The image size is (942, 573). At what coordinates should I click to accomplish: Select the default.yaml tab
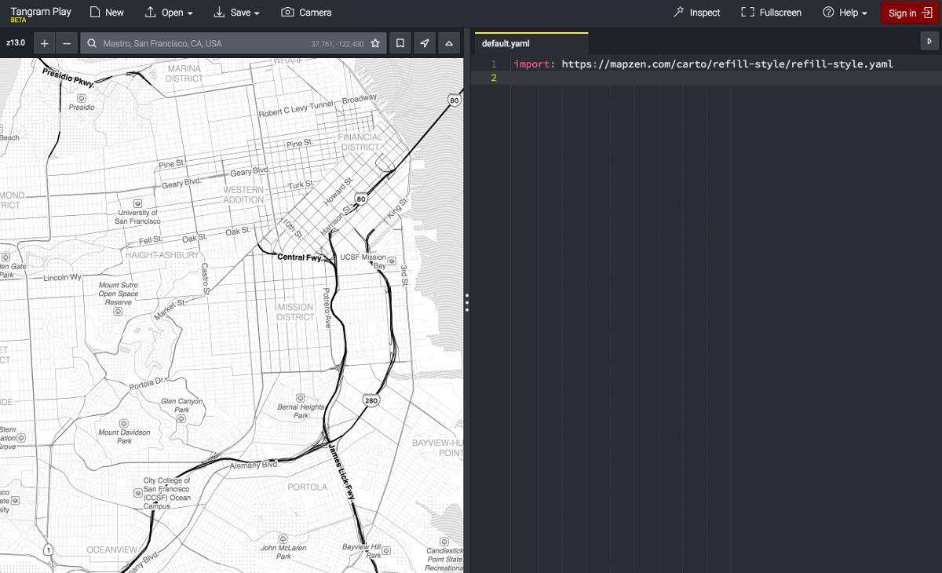point(531,44)
